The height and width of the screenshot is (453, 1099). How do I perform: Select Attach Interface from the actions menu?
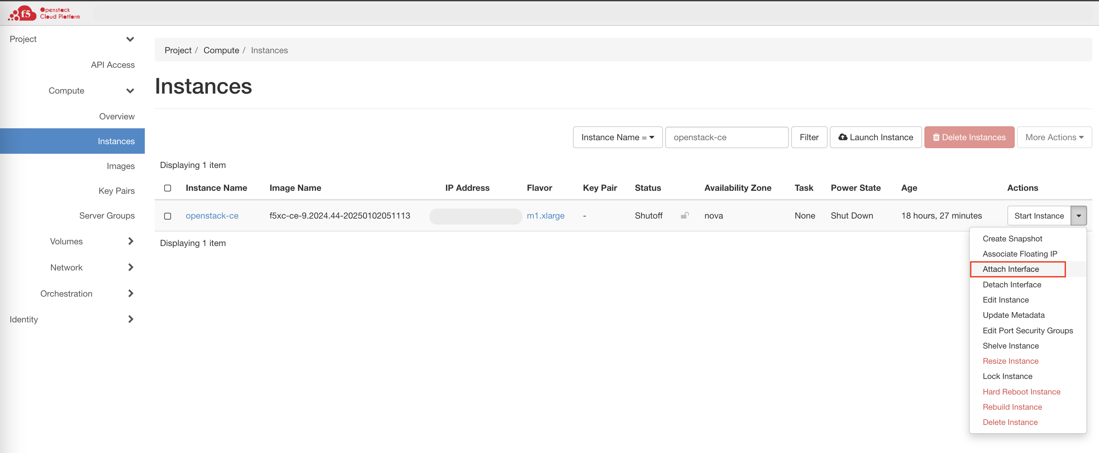point(1011,269)
